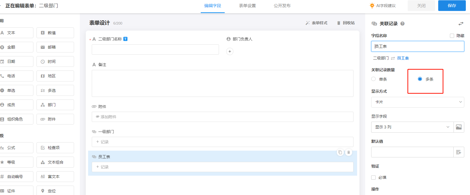Click the swap arrows icon in 关联记录 header
Screen dimensions: 470x195
click(x=461, y=24)
